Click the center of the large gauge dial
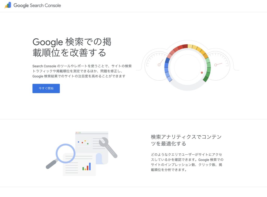Viewport: 267px width, 197px height. point(187,68)
